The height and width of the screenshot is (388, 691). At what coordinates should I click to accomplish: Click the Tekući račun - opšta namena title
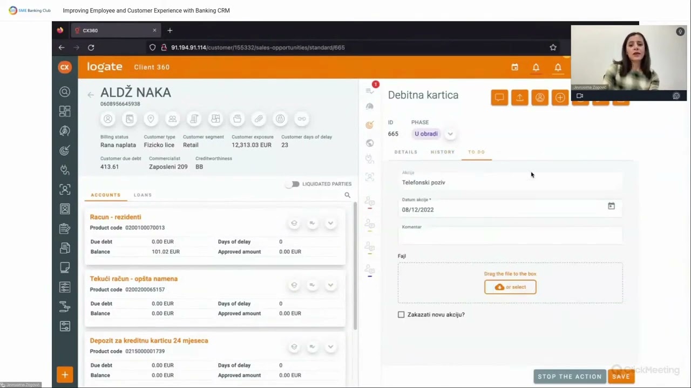(134, 279)
